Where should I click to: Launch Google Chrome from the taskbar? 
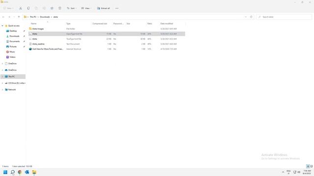point(20,172)
